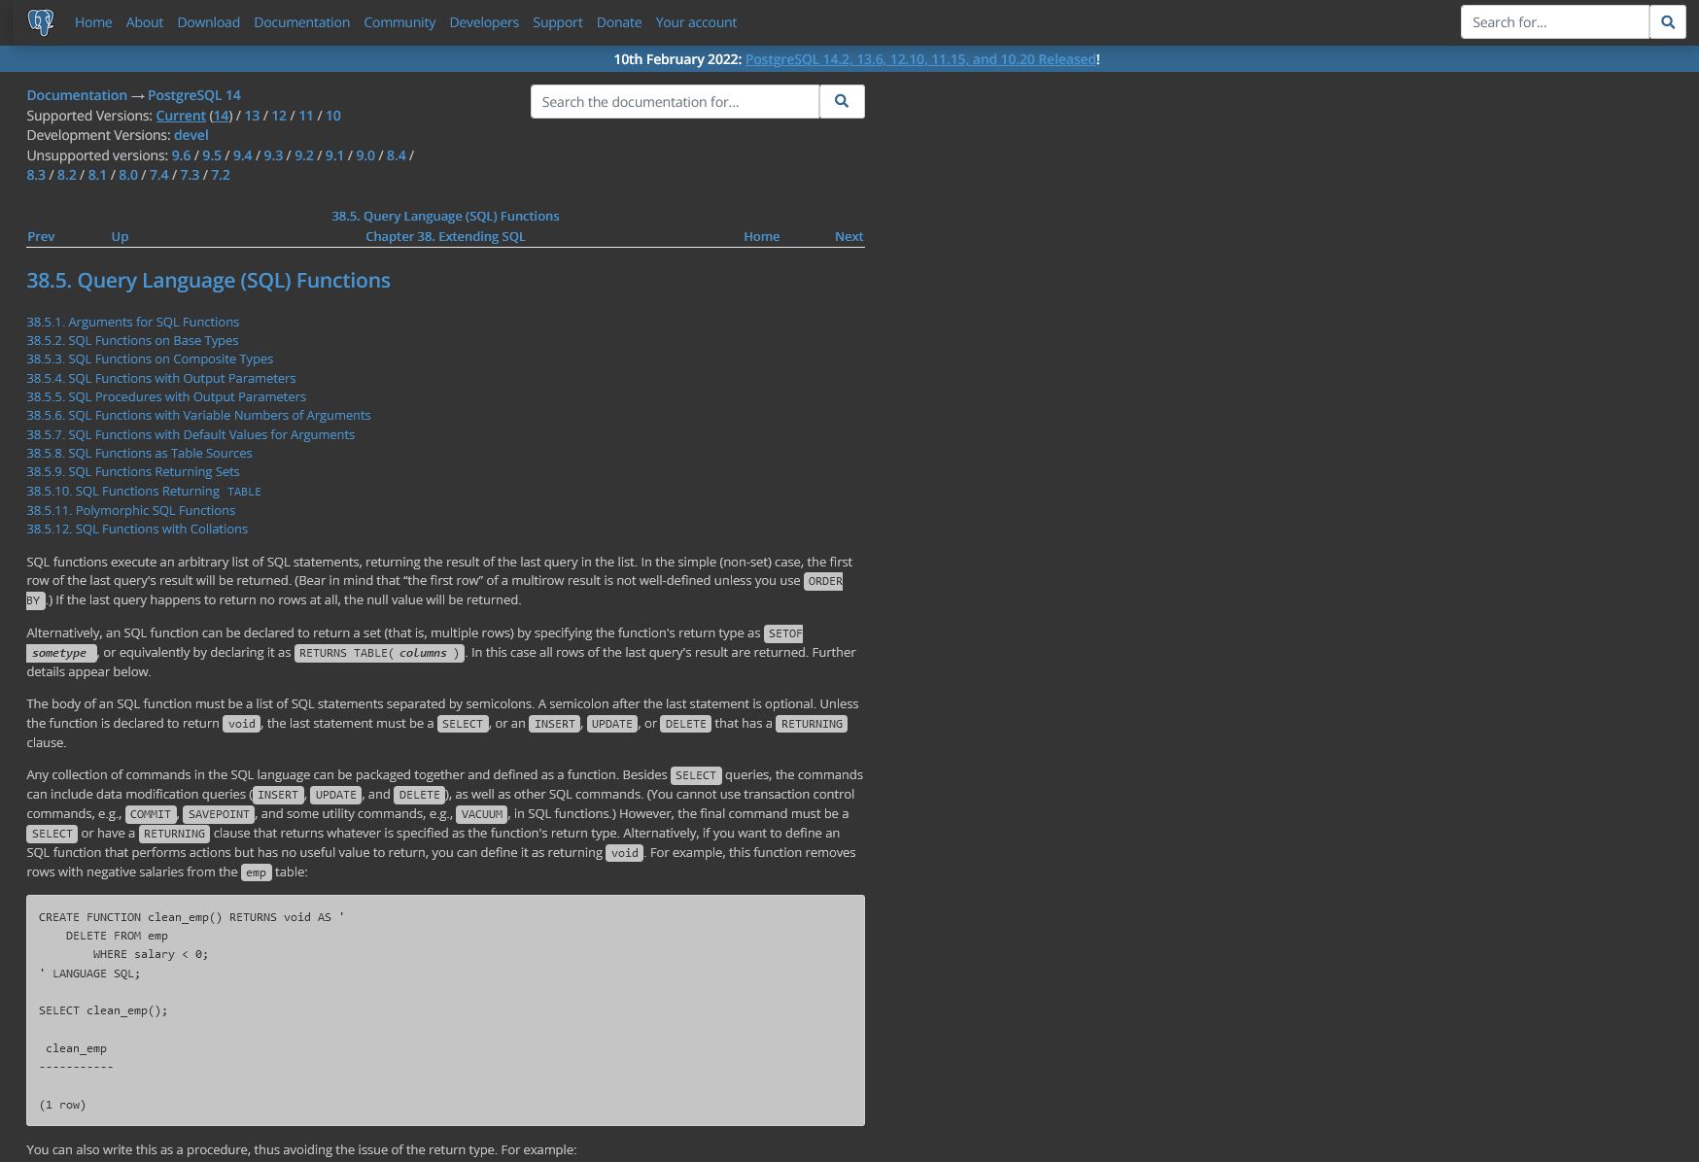Open the devel development version
The width and height of the screenshot is (1699, 1162).
tap(191, 135)
